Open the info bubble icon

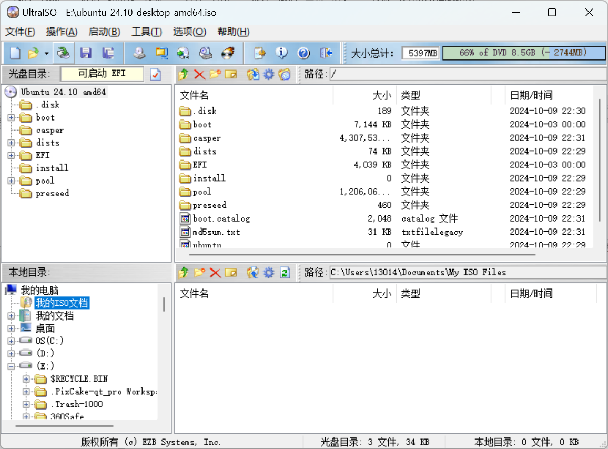(x=281, y=53)
